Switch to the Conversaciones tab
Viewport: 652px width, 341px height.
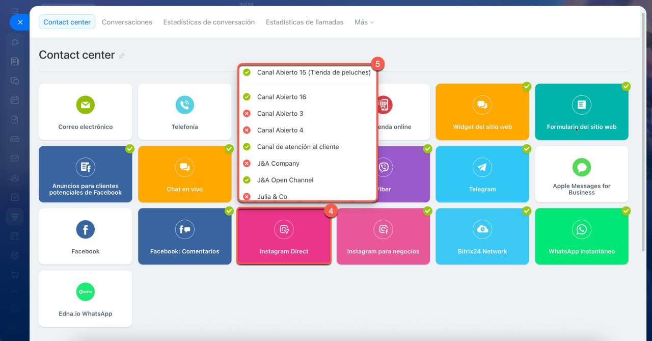(127, 22)
